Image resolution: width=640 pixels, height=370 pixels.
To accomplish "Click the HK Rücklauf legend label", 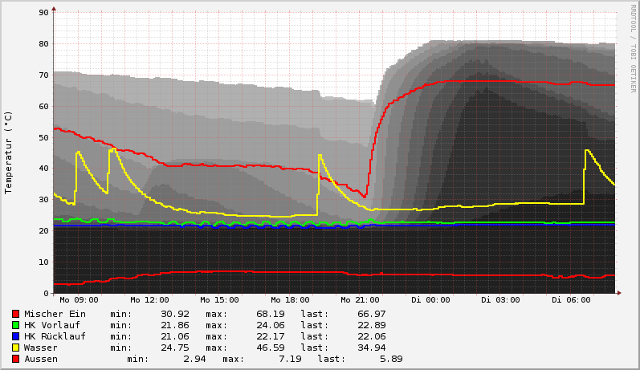I will [58, 336].
